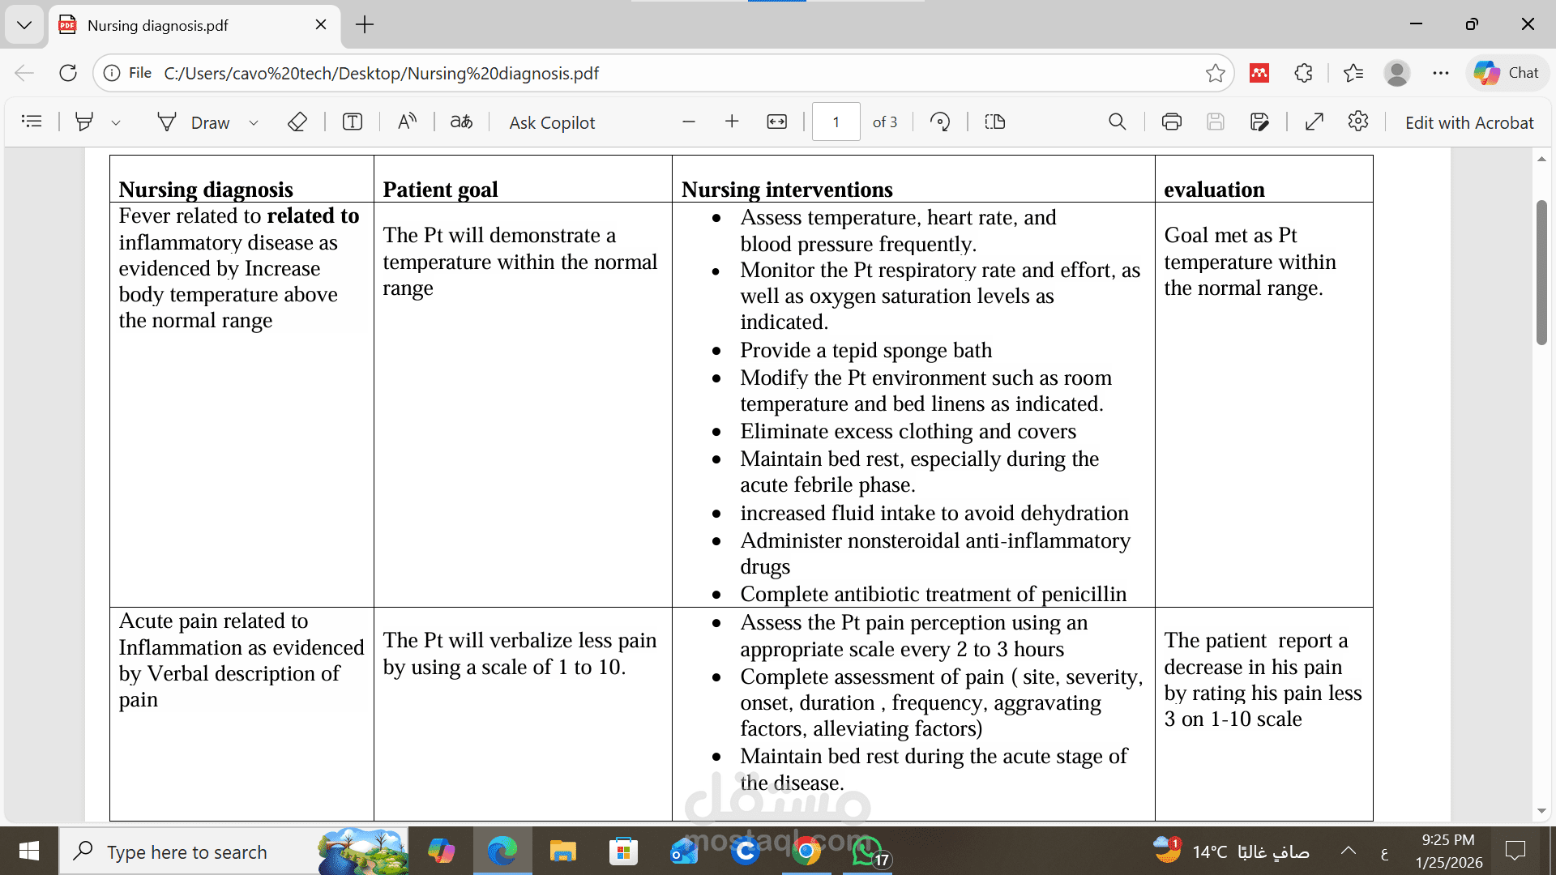
Task: Select the Erase tool
Action: point(297,122)
